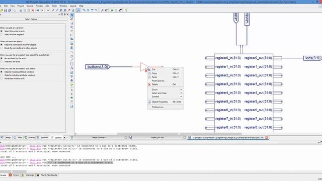Click the green Run arrow toolbar icon
322x181 pixels.
(112, 10)
